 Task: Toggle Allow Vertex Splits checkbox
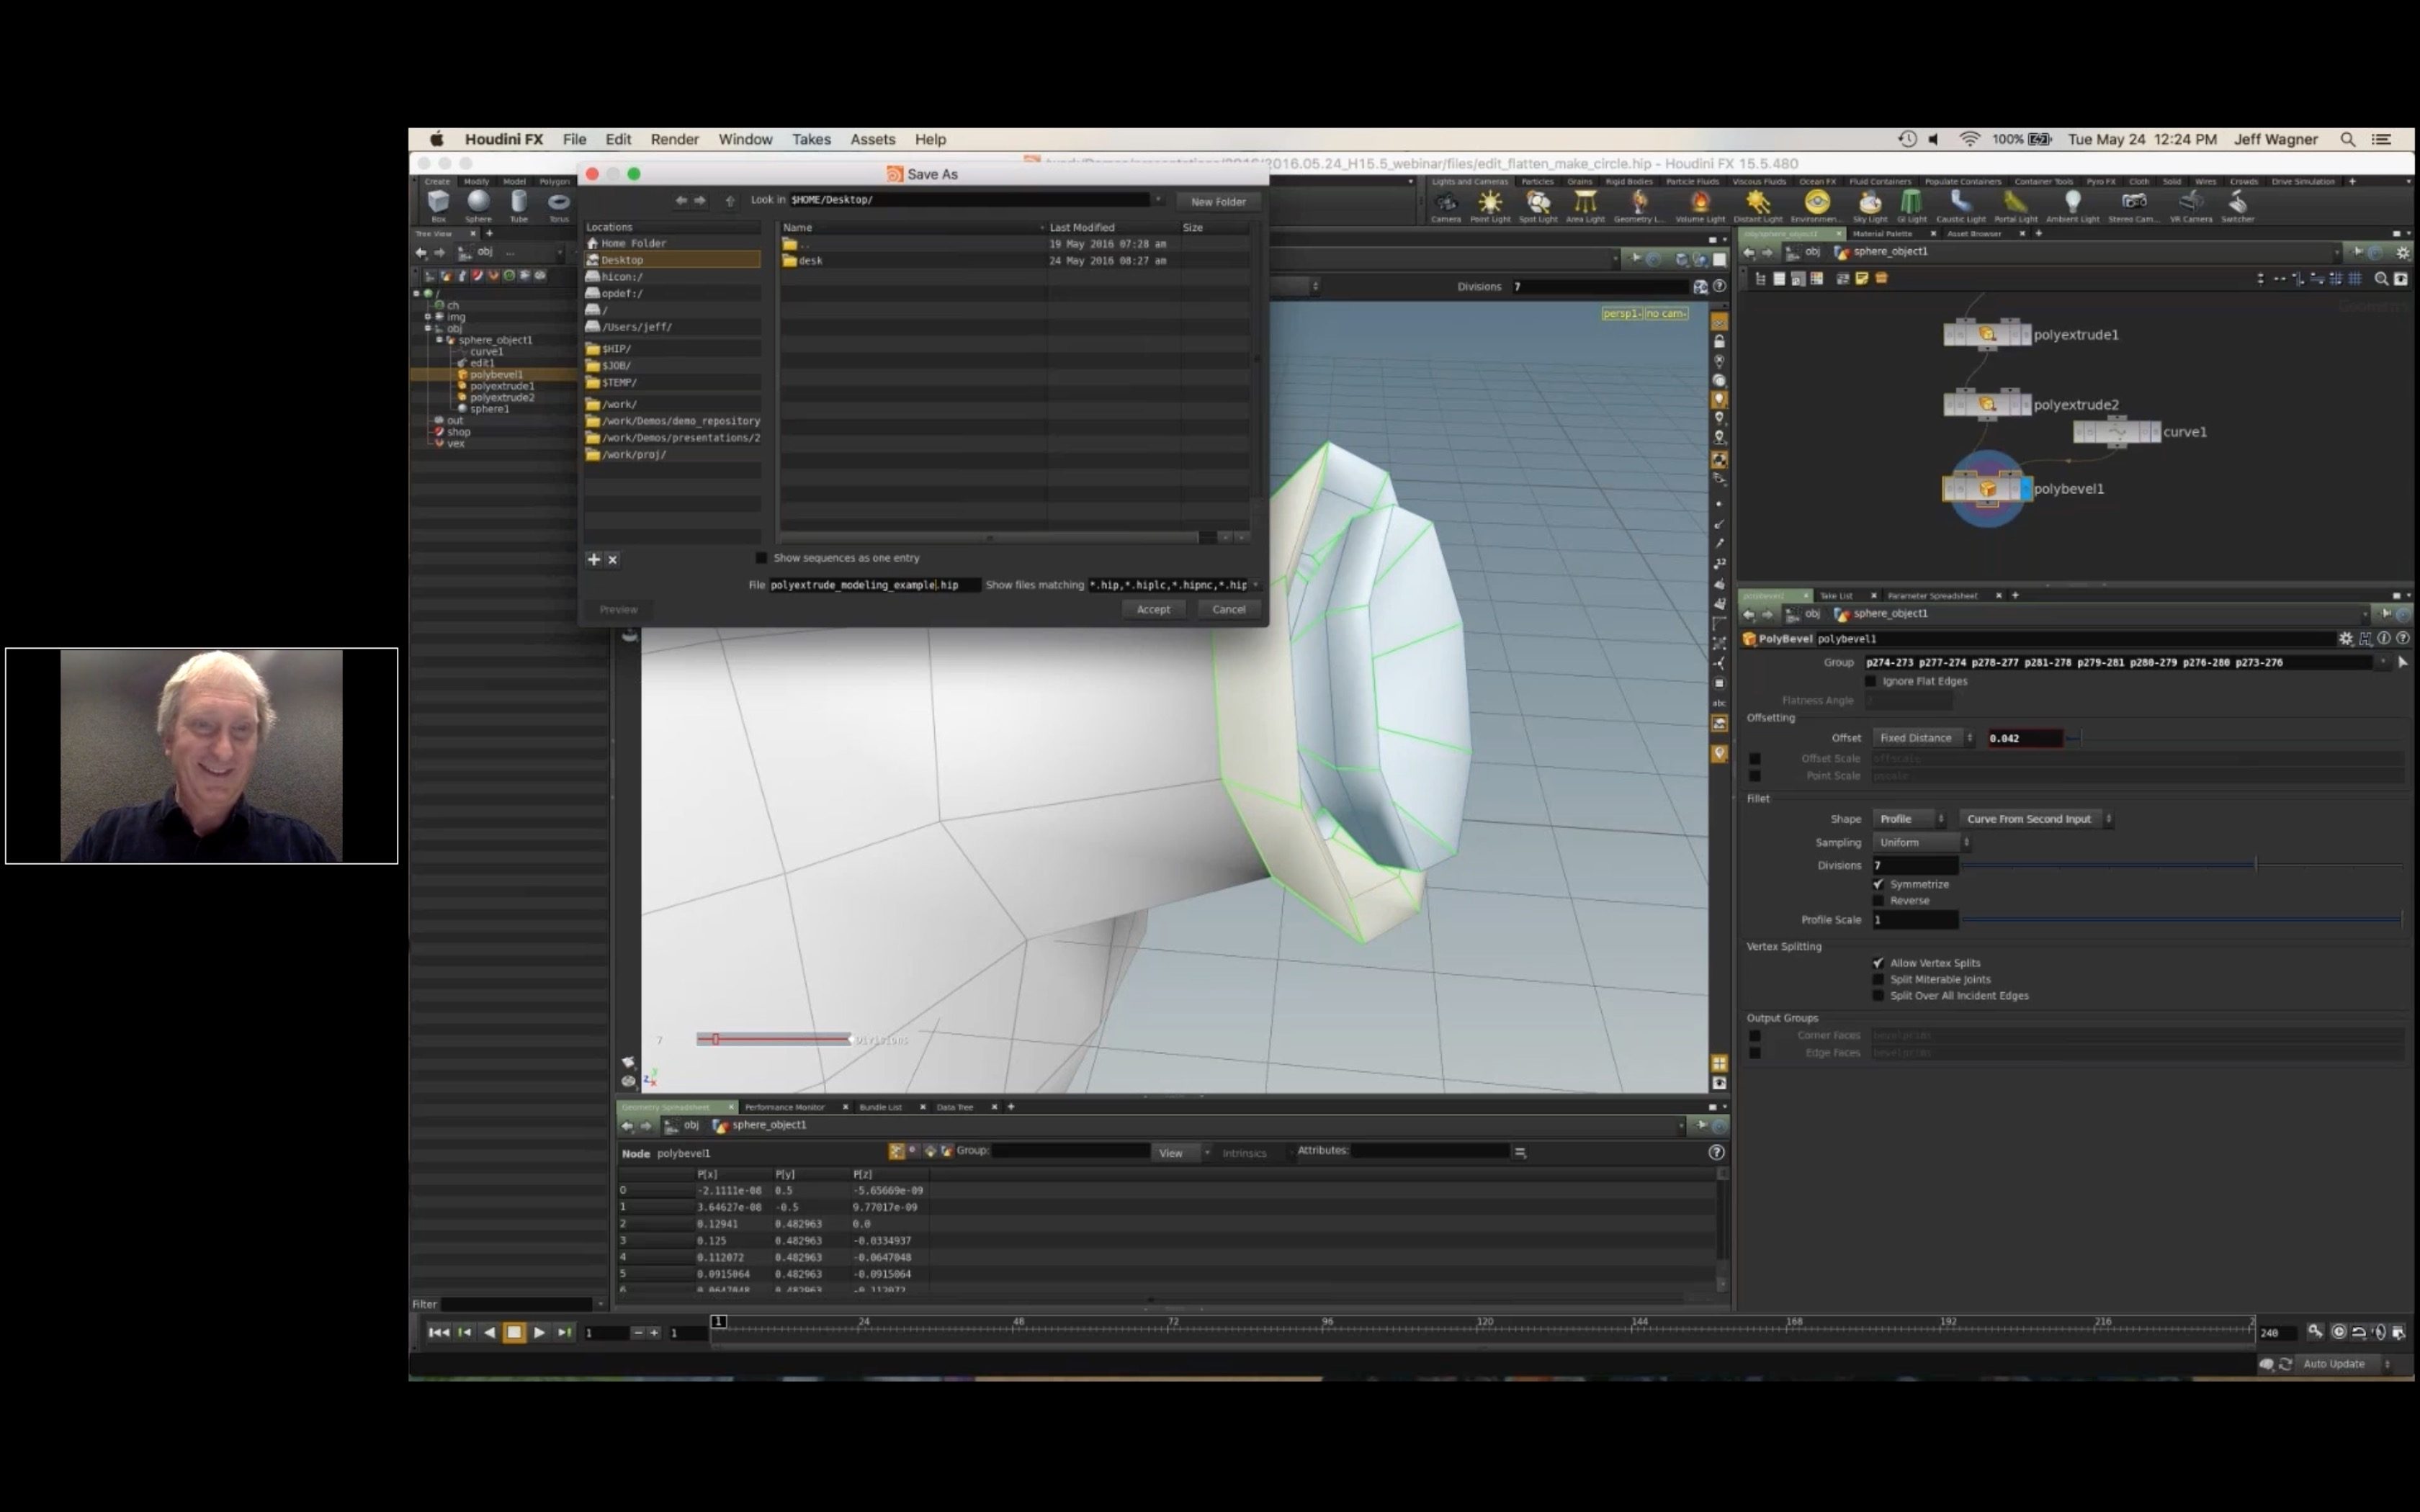[1878, 963]
